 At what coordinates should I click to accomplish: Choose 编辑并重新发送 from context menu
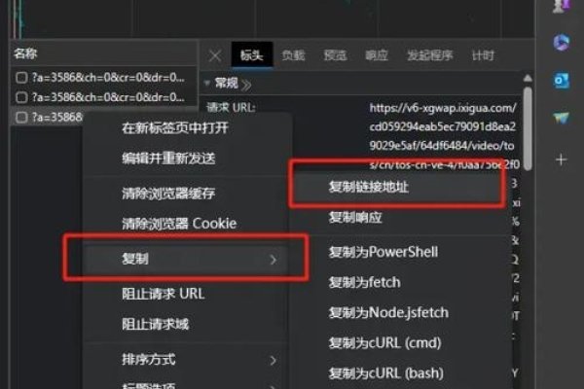[x=186, y=159]
